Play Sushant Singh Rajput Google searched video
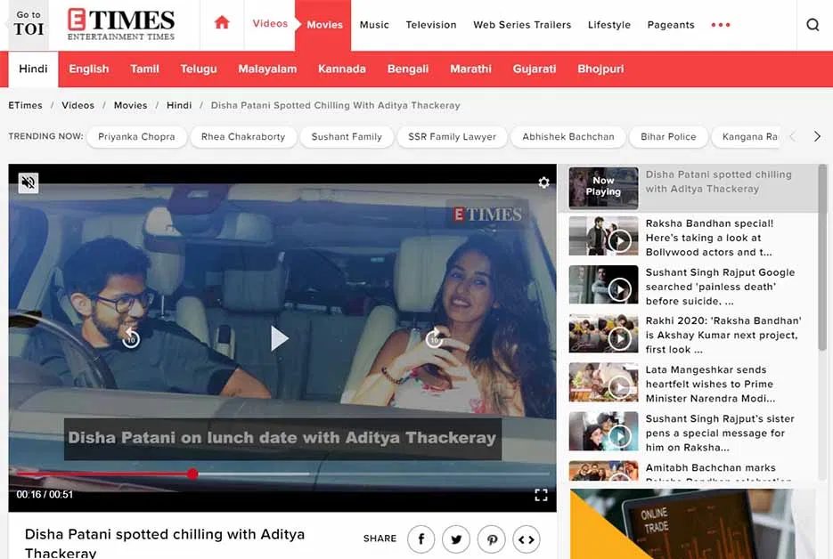833x559 pixels. pyautogui.click(x=603, y=285)
